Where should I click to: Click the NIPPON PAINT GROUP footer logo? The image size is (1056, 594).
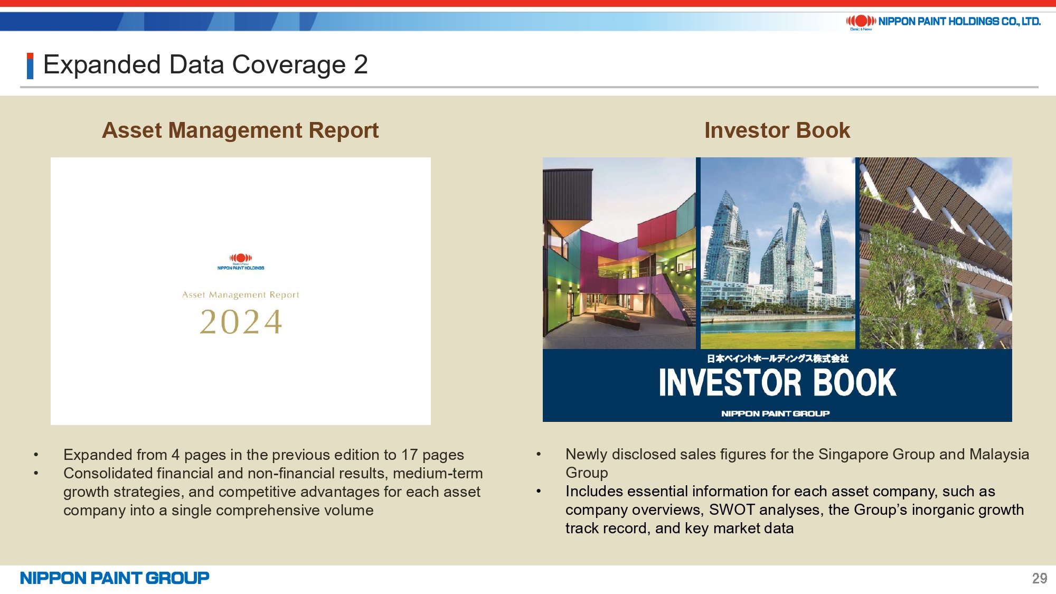point(115,578)
